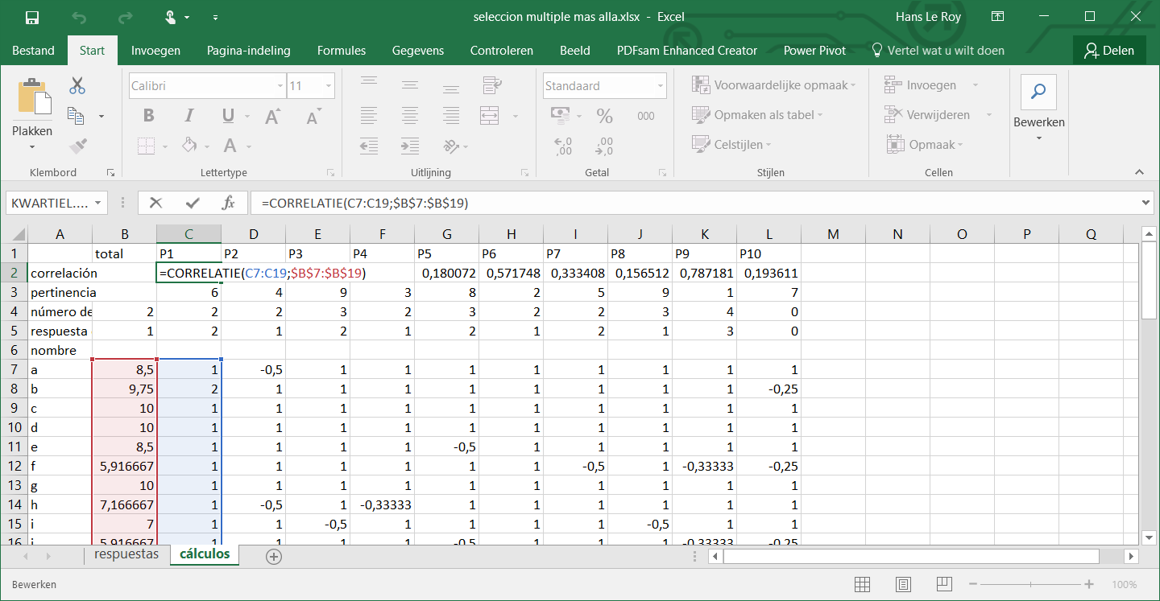The image size is (1160, 601).
Task: Switch to the respuestas sheet tab
Action: pyautogui.click(x=126, y=554)
